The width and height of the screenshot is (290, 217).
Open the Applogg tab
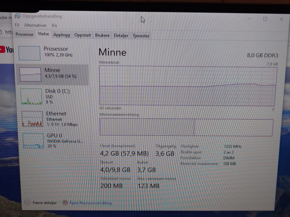pyautogui.click(x=62, y=35)
